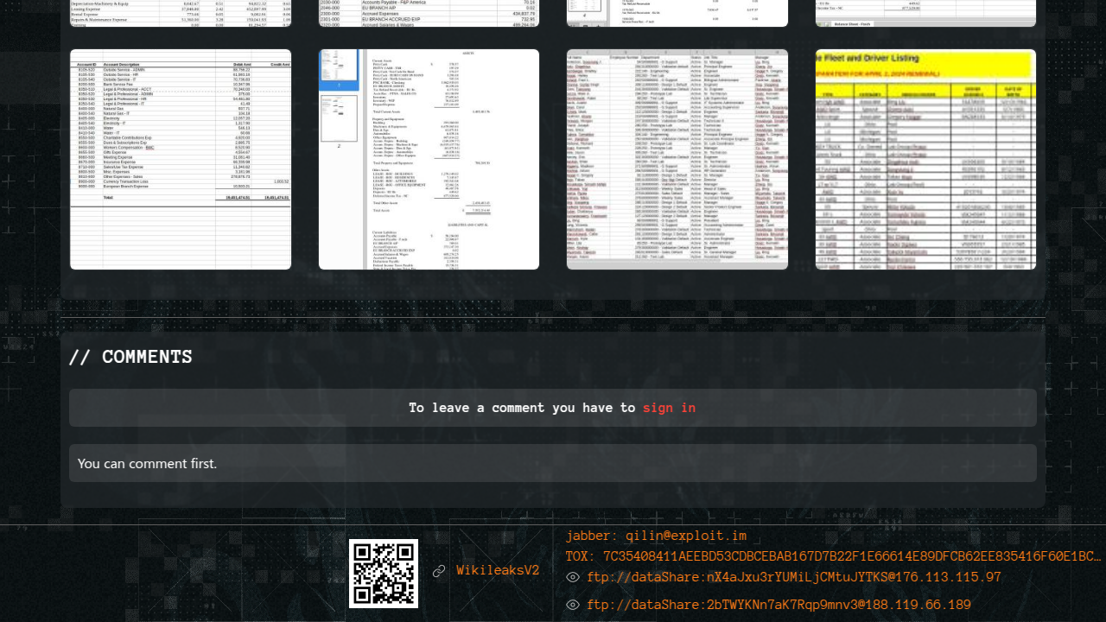The image size is (1106, 622).
Task: Open the yellow-header Fleet and Driver Listing thumbnail
Action: pyautogui.click(x=925, y=159)
